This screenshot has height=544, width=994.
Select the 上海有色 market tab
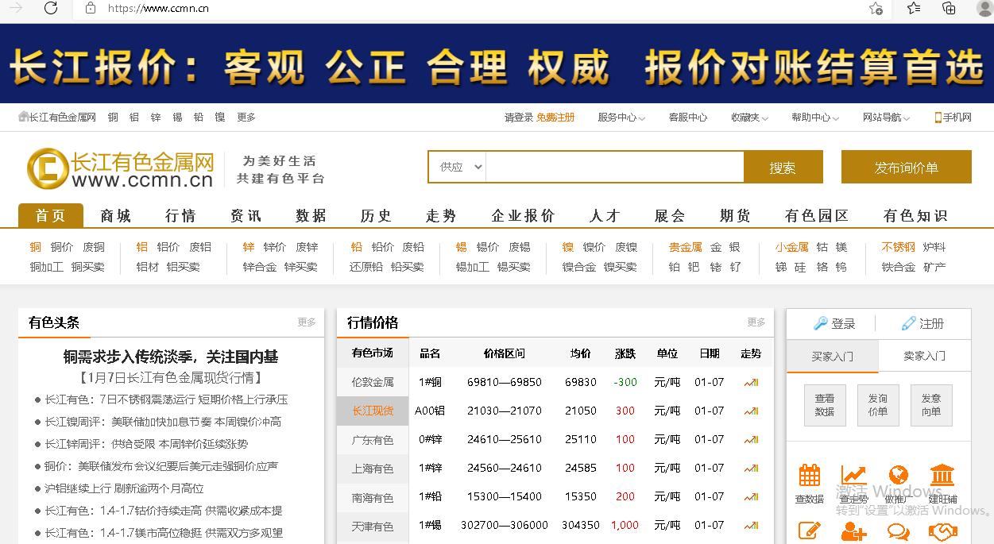pos(373,469)
